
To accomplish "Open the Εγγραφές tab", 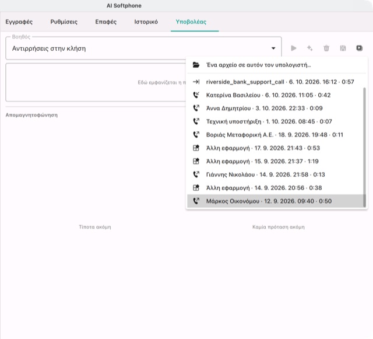I will click(x=19, y=22).
